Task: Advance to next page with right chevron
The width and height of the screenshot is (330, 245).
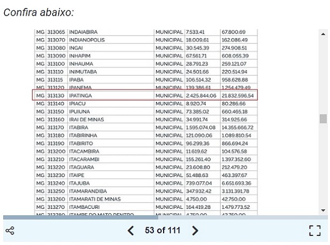Action: point(195,231)
